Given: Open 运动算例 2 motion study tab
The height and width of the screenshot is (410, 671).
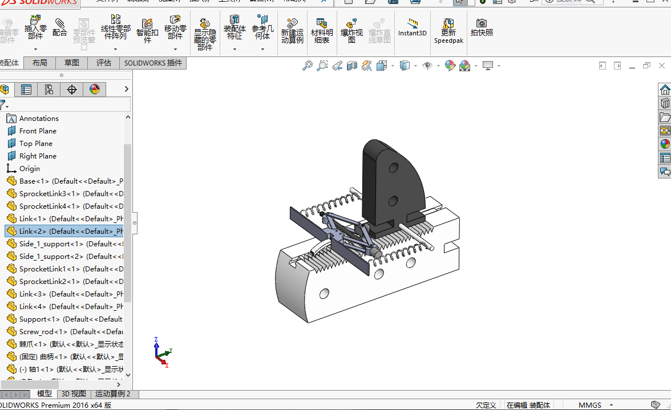Looking at the screenshot, I should tap(112, 394).
